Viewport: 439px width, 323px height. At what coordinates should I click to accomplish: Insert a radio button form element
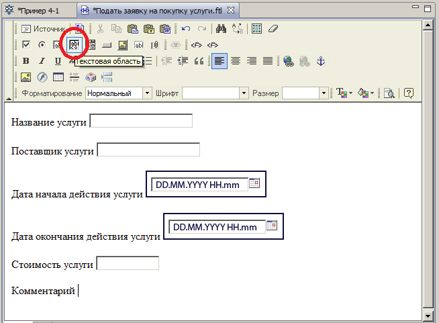coord(42,45)
